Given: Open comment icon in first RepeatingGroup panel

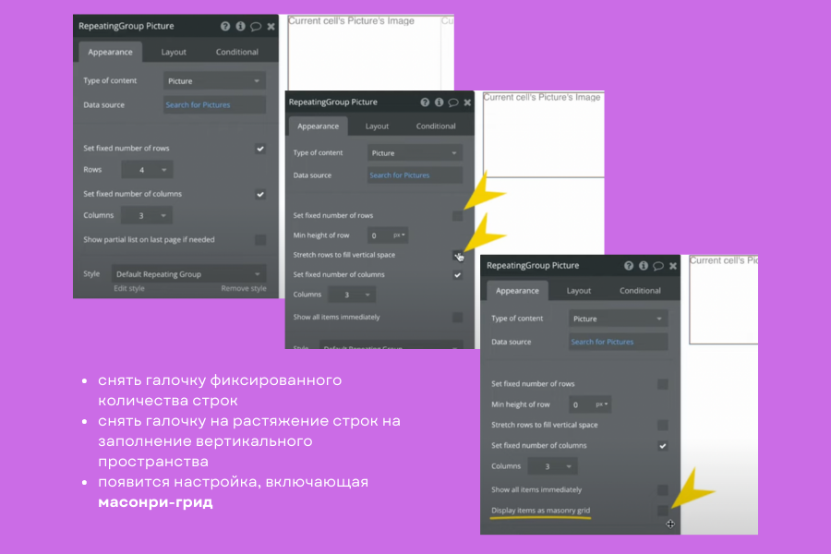Looking at the screenshot, I should [256, 27].
